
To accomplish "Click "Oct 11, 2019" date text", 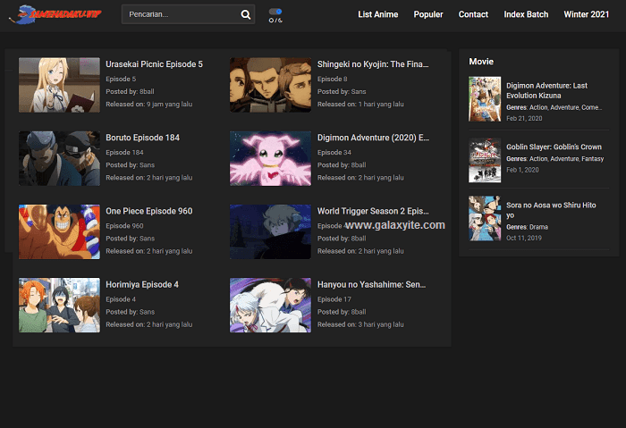I will 524,239.
